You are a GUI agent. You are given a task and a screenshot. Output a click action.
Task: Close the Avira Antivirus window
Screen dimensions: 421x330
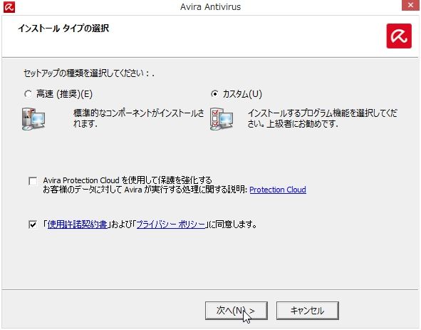pyautogui.click(x=410, y=5)
